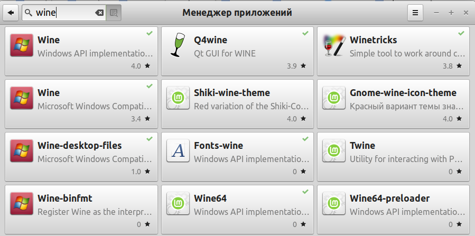Click the Wine-desktop-files app icon
475x236 pixels.
tap(22, 150)
